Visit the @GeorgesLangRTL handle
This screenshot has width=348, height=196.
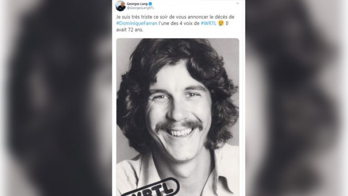tap(140, 8)
